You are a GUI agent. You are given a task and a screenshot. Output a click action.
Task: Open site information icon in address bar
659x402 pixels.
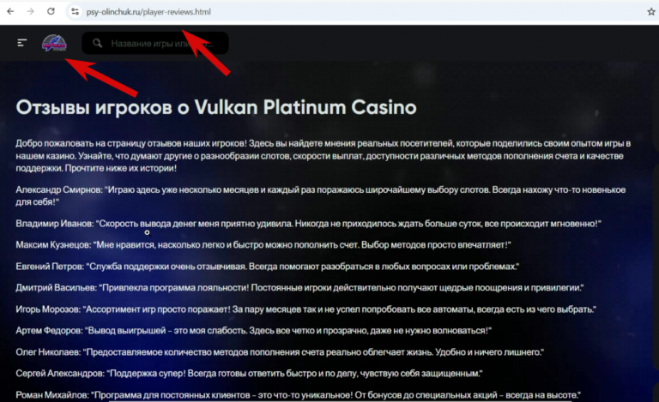point(75,12)
